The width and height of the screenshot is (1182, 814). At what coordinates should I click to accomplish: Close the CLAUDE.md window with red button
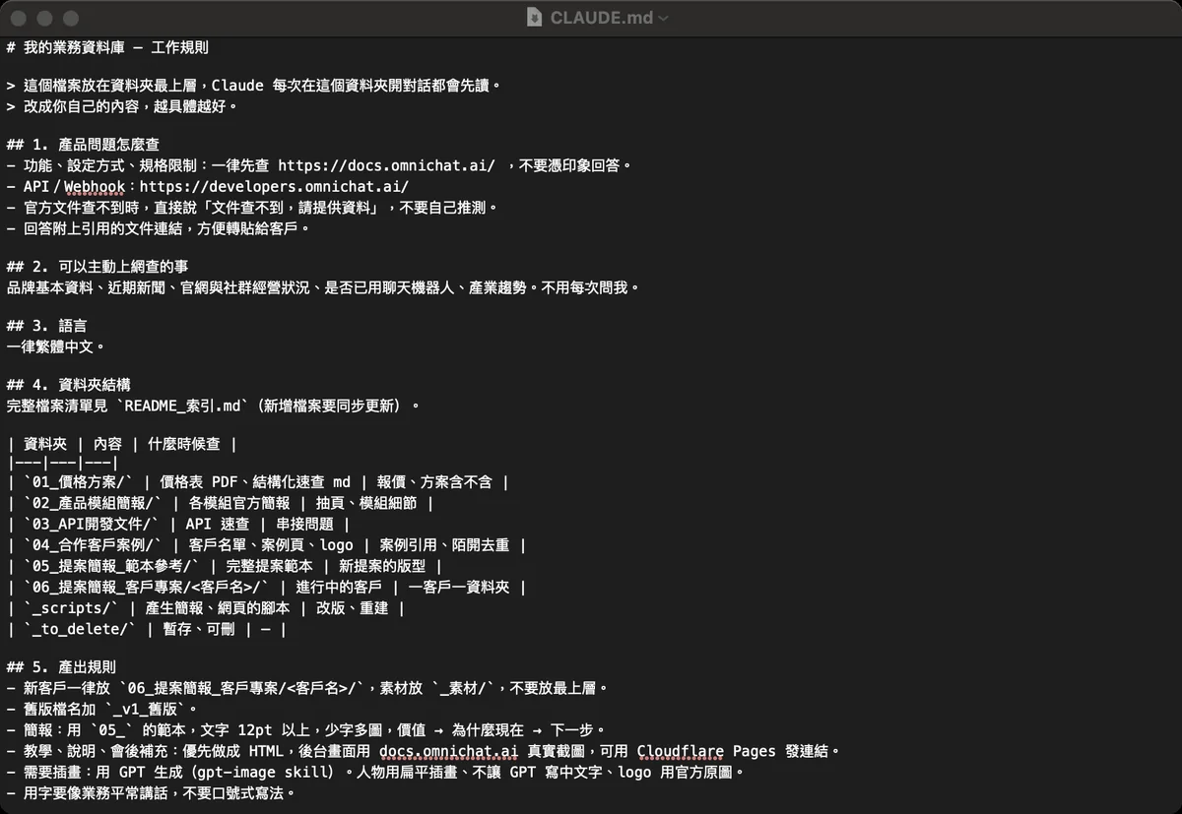tap(20, 18)
